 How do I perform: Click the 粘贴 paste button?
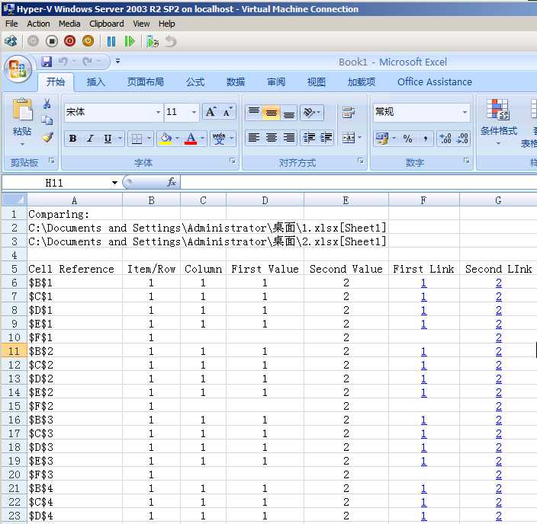coord(22,121)
